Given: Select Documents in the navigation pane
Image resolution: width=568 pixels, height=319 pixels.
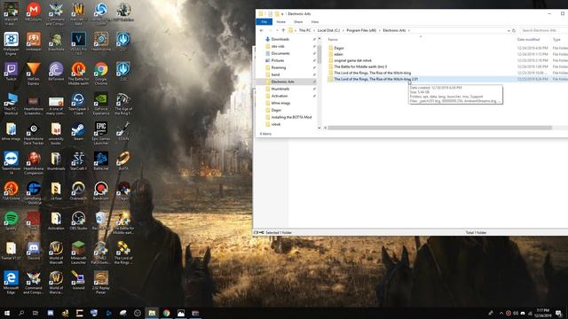Looking at the screenshot, I should [x=280, y=53].
